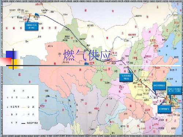The width and height of the screenshot is (183, 137).
Task: Click the 燃气供应 slide title
Action: pyautogui.click(x=87, y=56)
